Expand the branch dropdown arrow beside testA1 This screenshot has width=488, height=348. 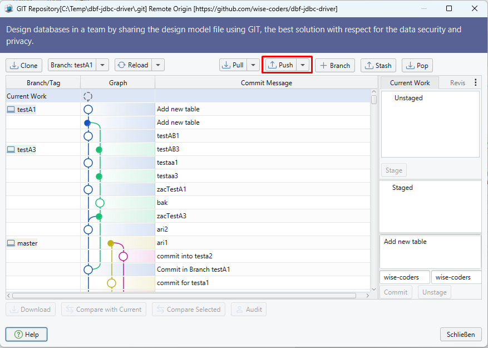click(102, 65)
